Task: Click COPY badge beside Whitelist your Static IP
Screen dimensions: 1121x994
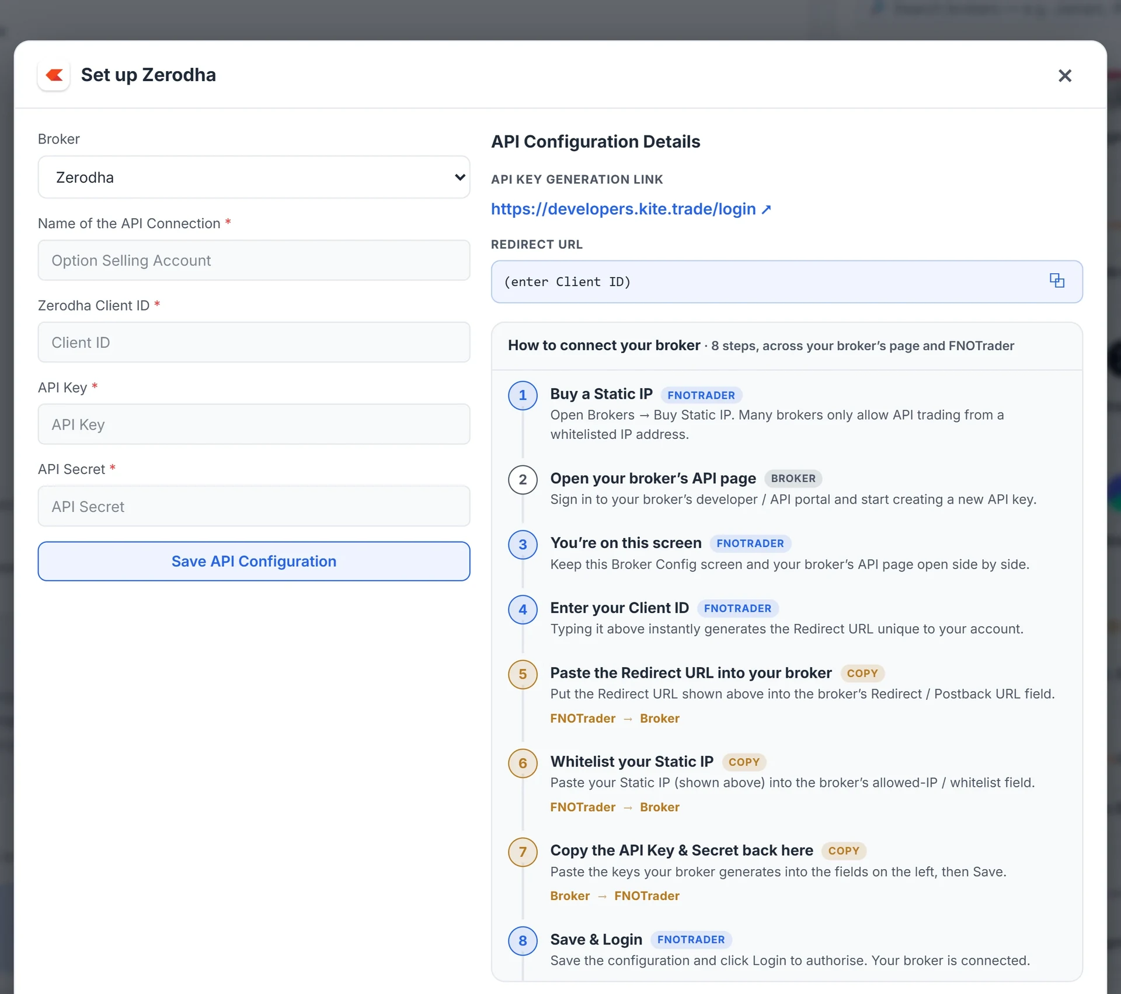Action: [x=744, y=762]
